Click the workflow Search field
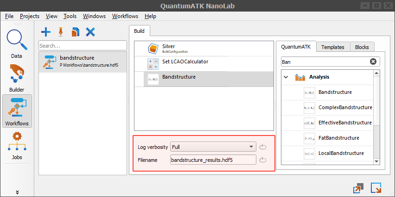Image resolution: width=395 pixels, height=197 pixels. [x=83, y=46]
